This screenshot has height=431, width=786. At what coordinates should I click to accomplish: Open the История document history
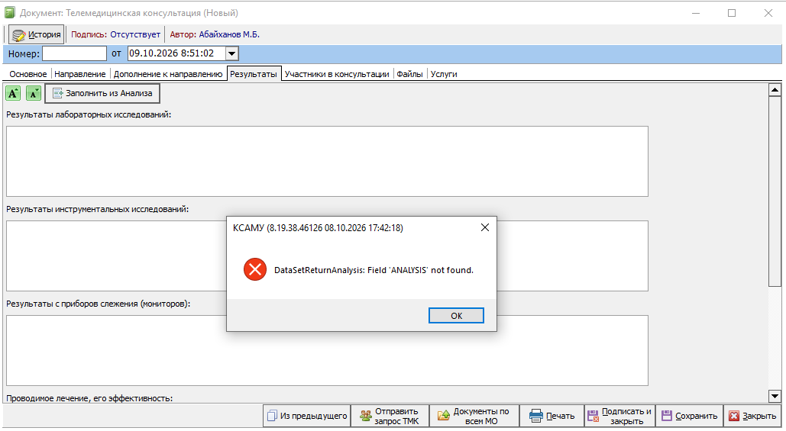click(x=37, y=34)
